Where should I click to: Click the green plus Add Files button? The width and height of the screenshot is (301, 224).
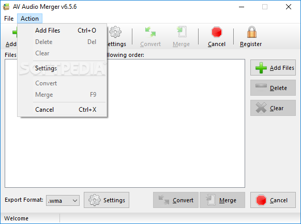273,68
